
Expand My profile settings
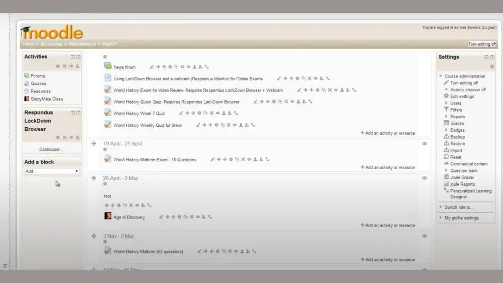point(441,218)
